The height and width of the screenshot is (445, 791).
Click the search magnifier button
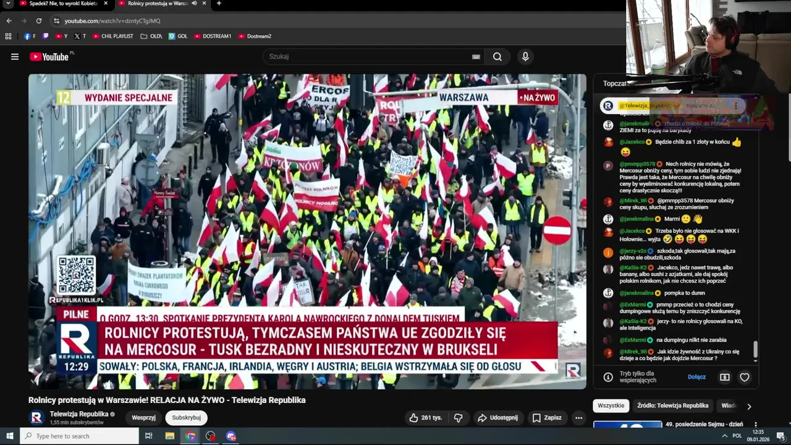click(497, 57)
